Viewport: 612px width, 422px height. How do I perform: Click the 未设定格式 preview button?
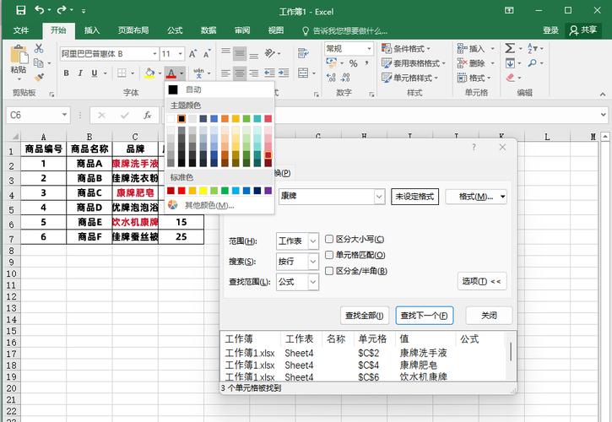pyautogui.click(x=414, y=197)
